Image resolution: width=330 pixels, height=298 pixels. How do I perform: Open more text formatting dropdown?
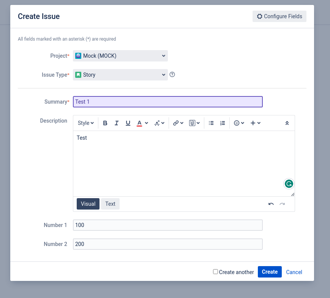click(159, 123)
